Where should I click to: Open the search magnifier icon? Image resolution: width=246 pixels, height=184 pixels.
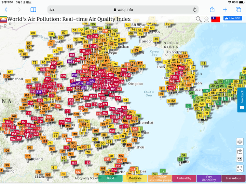[199, 19]
